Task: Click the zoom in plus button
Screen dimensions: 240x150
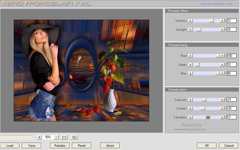Action: 39,137
